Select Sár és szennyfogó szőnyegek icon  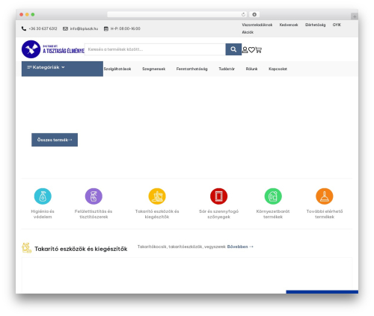[x=218, y=196]
